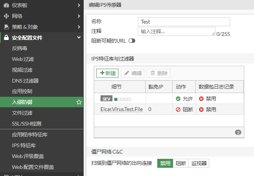The width and height of the screenshot is (254, 176).
Task: Expand the 网络 menu chevron
Action: (x=79, y=16)
